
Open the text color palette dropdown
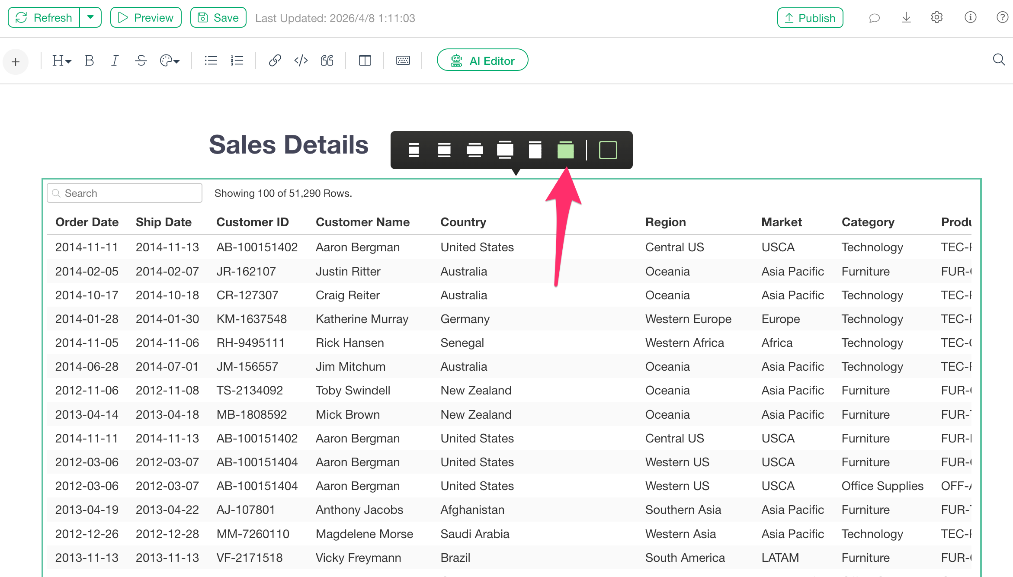(170, 61)
